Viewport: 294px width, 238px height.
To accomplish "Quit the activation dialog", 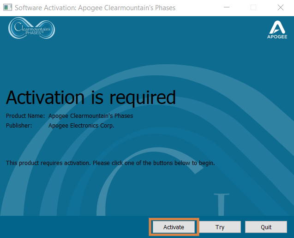I will click(266, 227).
